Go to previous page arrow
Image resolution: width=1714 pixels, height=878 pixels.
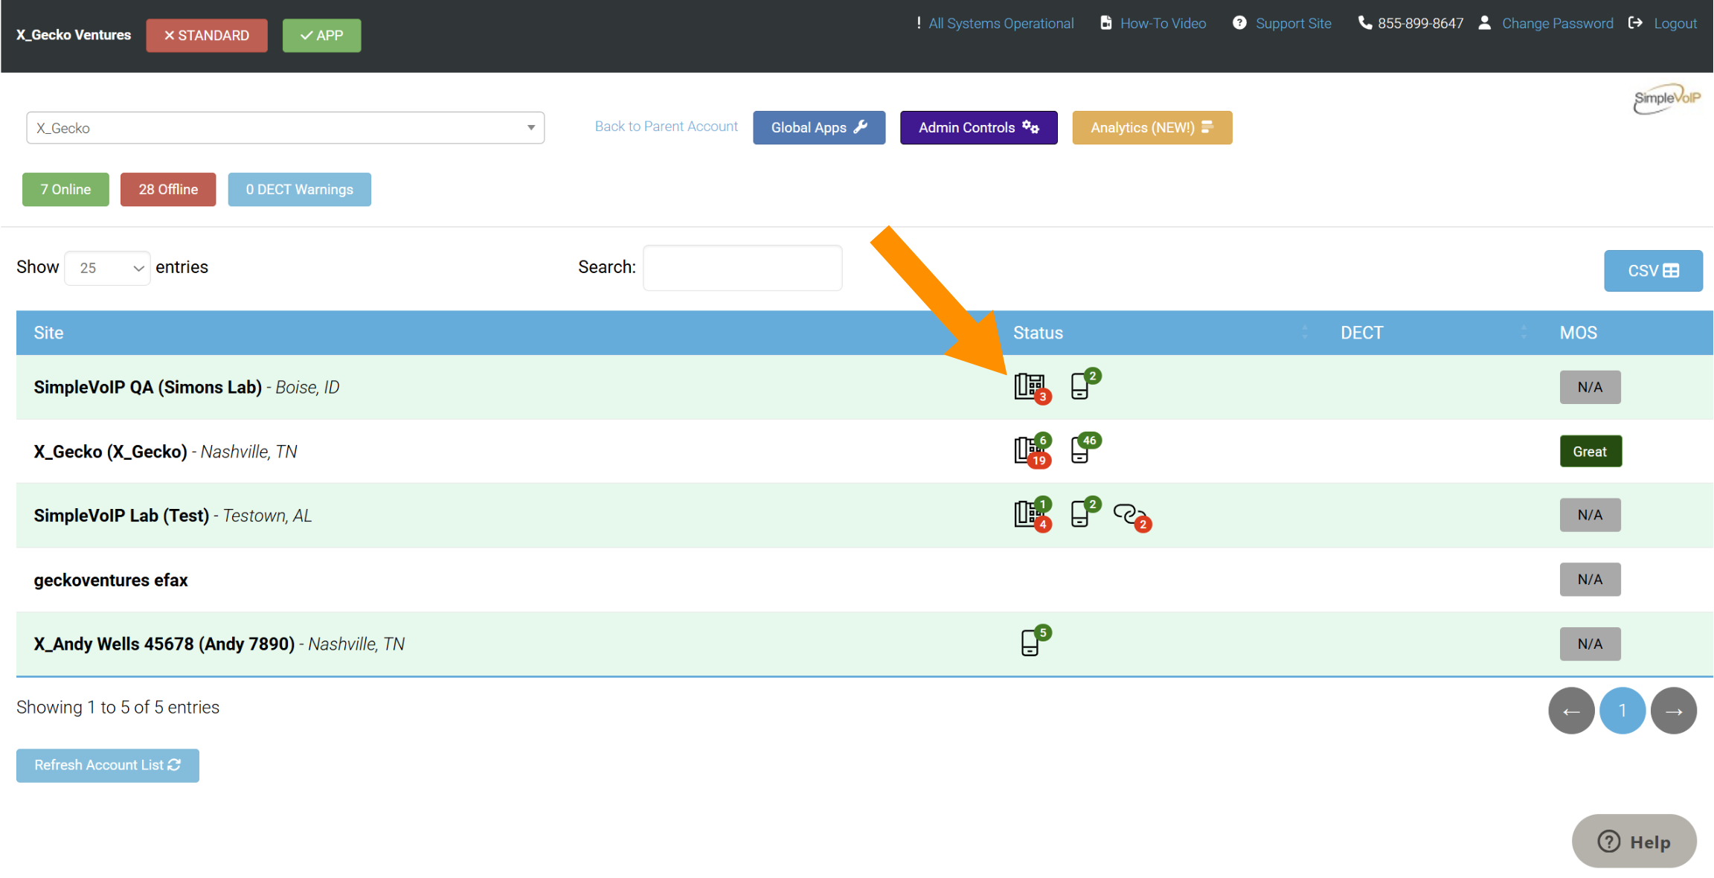pos(1571,711)
